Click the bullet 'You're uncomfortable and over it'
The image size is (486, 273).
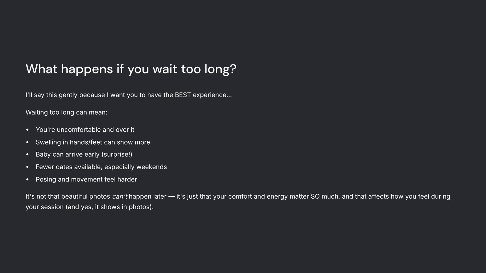click(x=85, y=130)
